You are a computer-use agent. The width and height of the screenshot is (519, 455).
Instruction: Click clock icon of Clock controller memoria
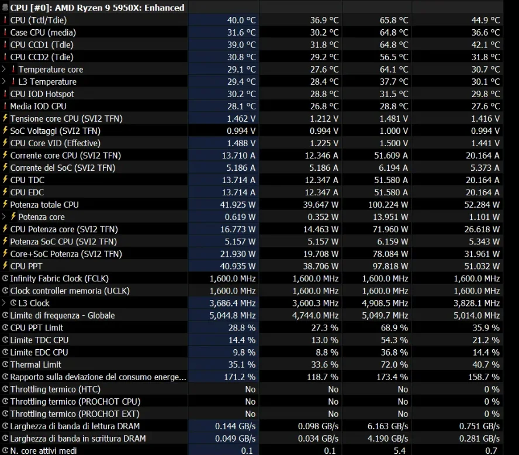pyautogui.click(x=5, y=291)
